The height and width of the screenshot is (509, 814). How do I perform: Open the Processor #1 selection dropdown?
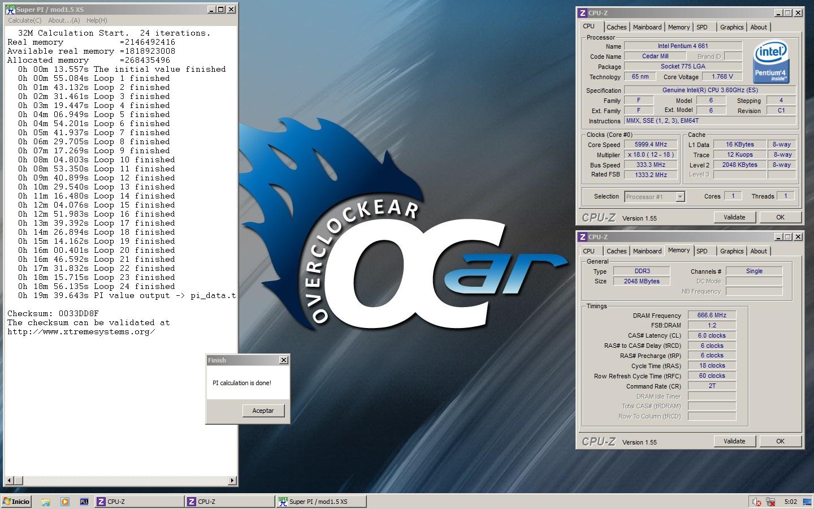tap(681, 197)
